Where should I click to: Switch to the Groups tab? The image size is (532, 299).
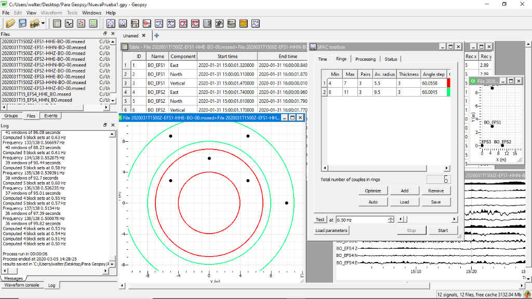[11, 116]
